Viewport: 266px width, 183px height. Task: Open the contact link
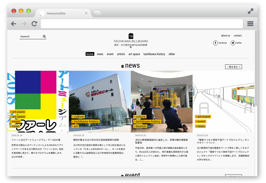tap(238, 36)
